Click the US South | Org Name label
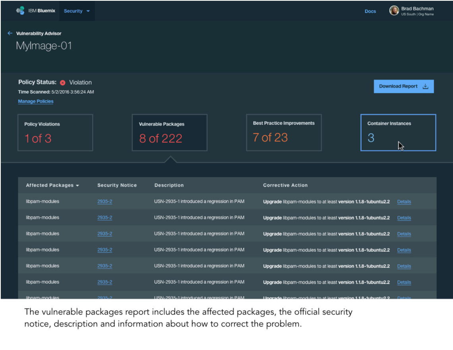Screen dimensions: 453x350 pos(417,14)
